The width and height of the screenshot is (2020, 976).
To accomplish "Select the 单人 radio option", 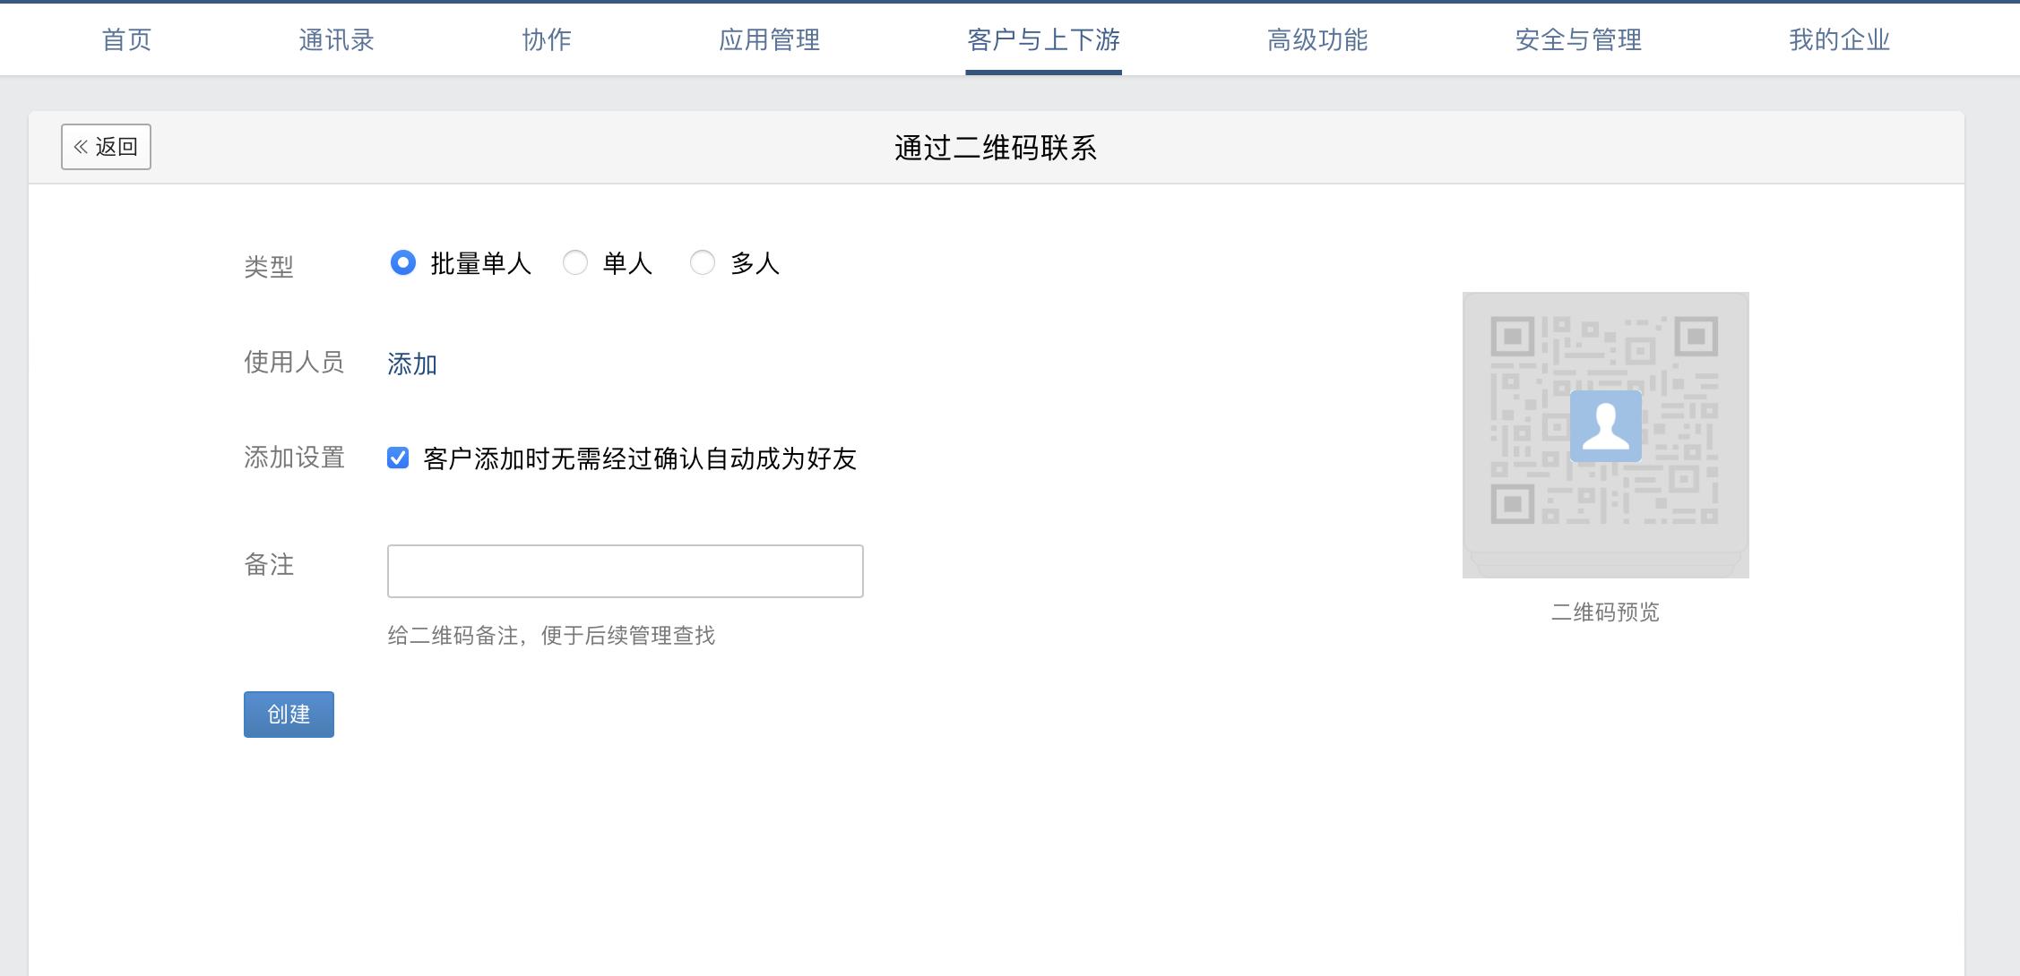I will [575, 263].
